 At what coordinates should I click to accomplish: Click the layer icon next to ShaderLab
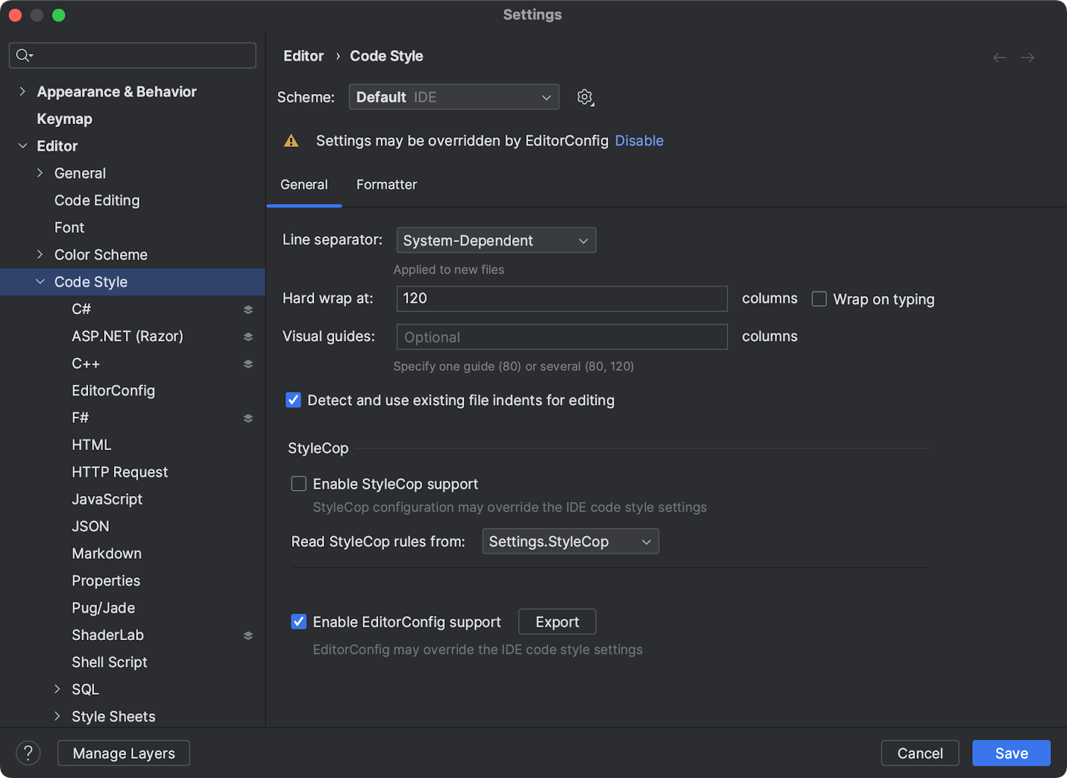(x=248, y=635)
